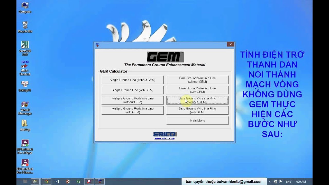Image resolution: width=329 pixels, height=185 pixels.
Task: Choose Bare Ground Wire in a Line (without GEM)
Action: click(197, 80)
